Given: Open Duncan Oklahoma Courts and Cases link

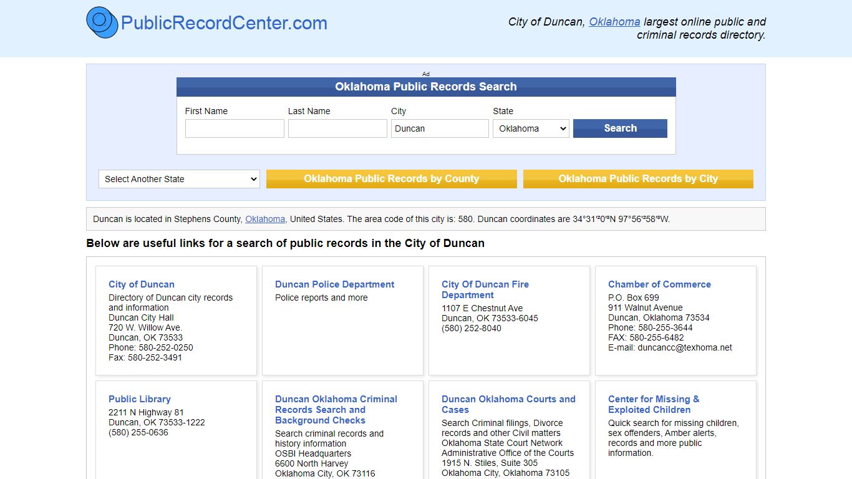Looking at the screenshot, I should 508,404.
